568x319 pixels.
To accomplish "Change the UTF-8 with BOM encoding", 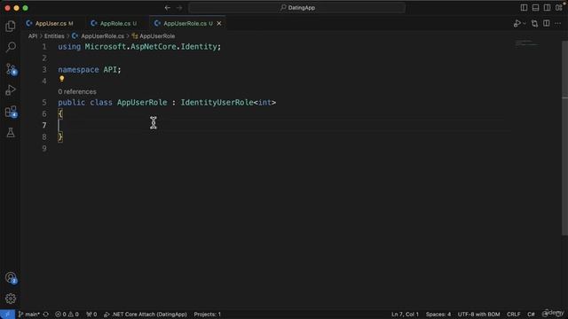I will 478,315.
